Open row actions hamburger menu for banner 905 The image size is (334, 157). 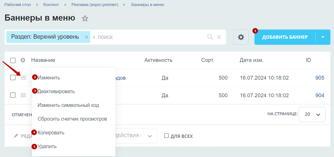point(23,78)
